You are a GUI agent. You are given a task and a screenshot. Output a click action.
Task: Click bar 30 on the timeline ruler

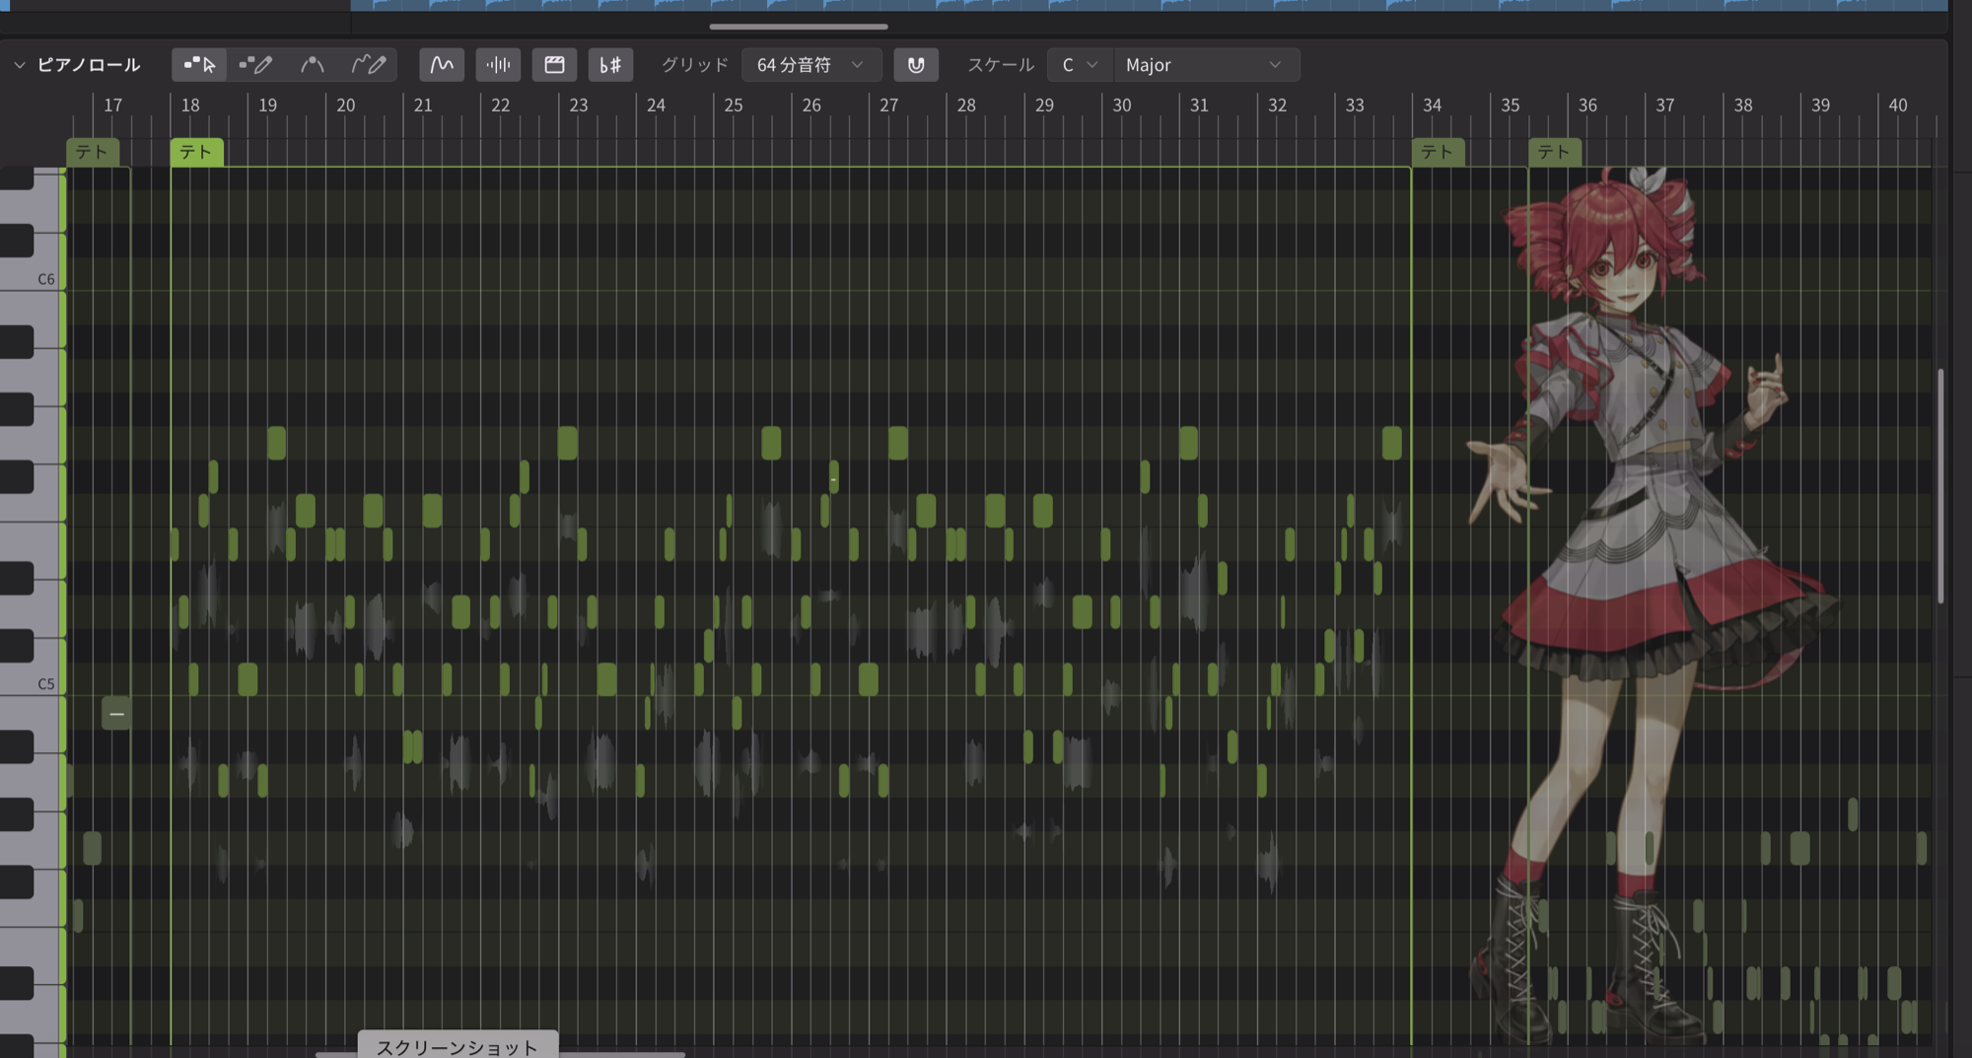[1122, 106]
